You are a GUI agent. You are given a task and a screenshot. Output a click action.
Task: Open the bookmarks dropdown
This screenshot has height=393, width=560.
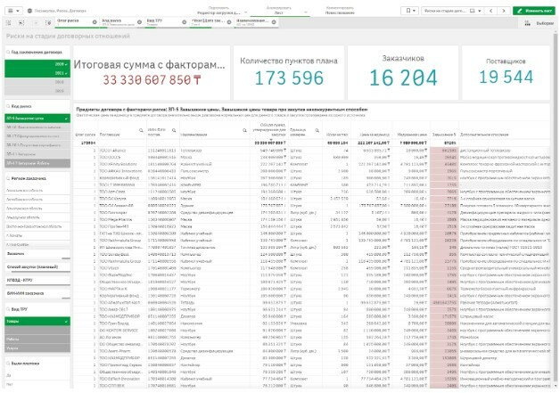pos(409,11)
